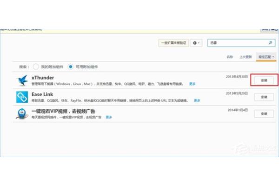Click the Ease Link title text
This screenshot has width=279, height=186.
(x=42, y=94)
